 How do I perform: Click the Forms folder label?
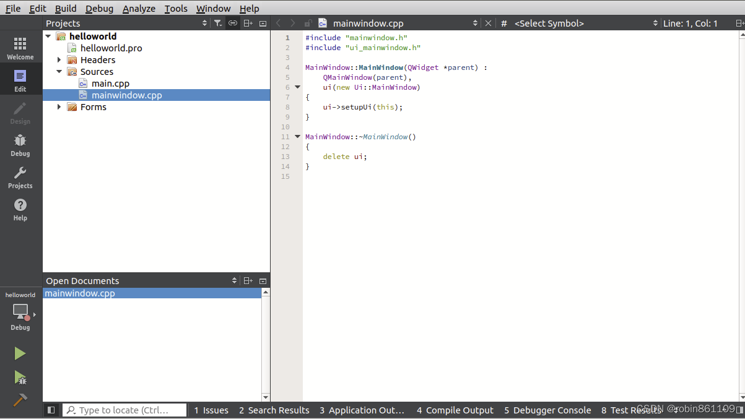[x=94, y=107]
